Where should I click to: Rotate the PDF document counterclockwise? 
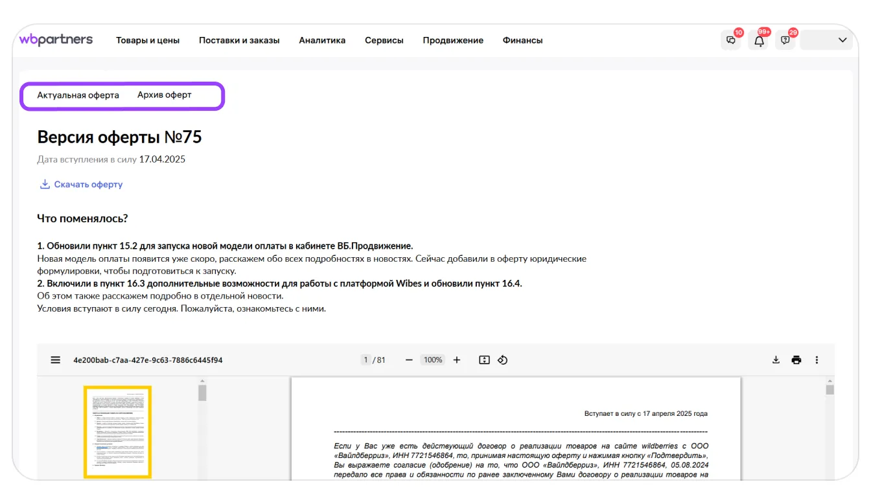502,360
